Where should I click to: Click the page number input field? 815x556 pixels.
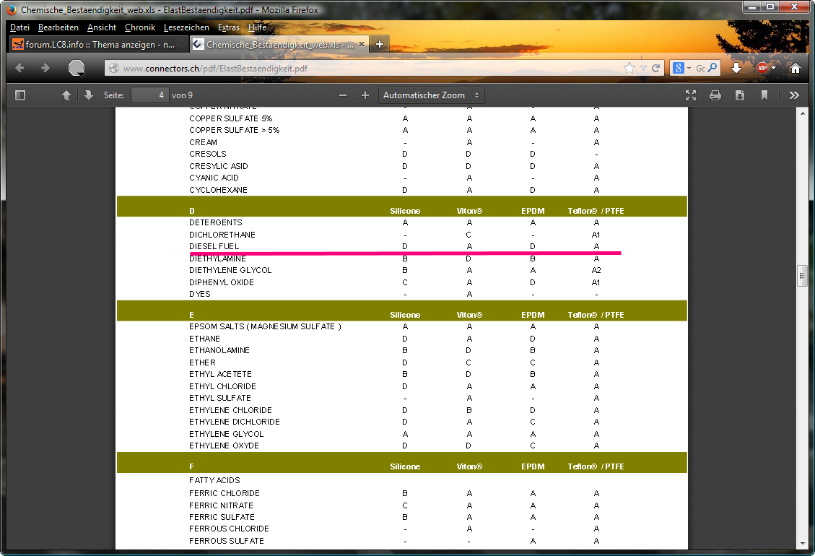pos(149,95)
